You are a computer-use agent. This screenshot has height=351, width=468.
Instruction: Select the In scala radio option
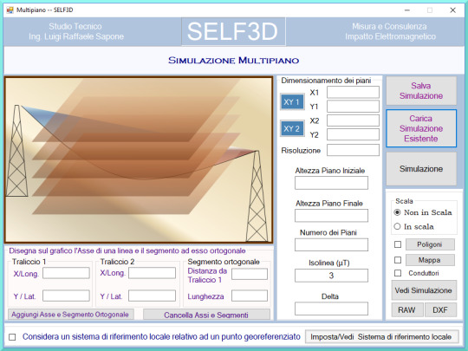click(413, 226)
